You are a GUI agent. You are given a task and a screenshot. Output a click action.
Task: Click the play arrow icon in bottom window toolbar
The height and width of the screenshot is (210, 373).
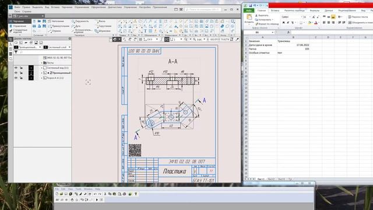click(97, 199)
